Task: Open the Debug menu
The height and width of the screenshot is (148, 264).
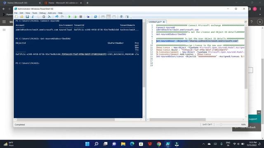Action: [42, 13]
